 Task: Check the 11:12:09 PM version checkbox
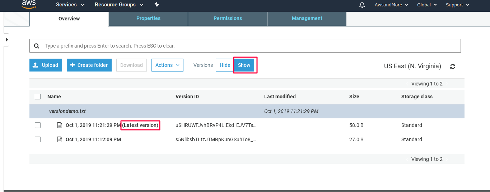(38, 139)
